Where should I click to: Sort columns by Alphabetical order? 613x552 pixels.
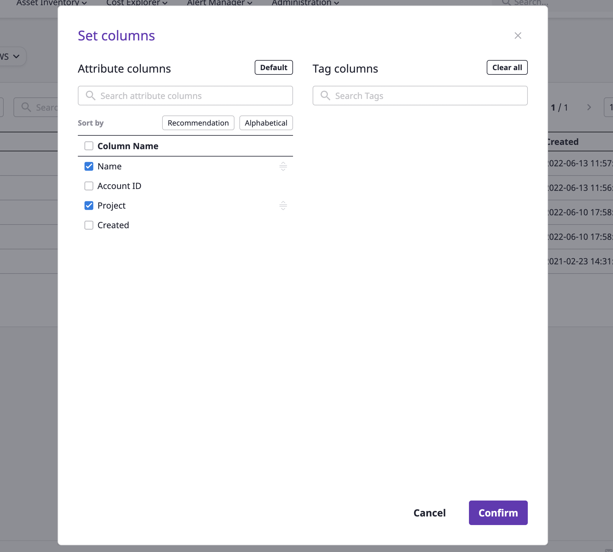265,123
